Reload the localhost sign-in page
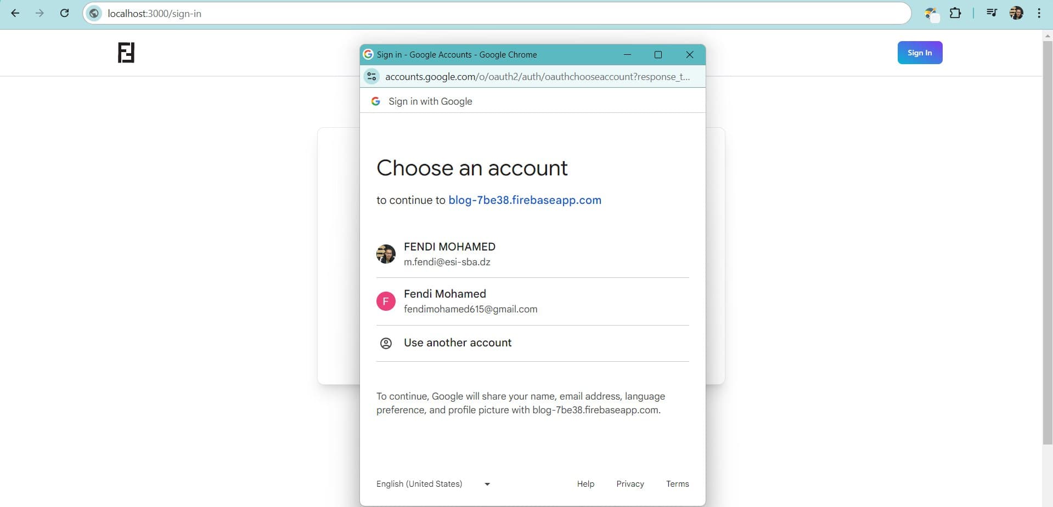The height and width of the screenshot is (507, 1053). pos(64,13)
